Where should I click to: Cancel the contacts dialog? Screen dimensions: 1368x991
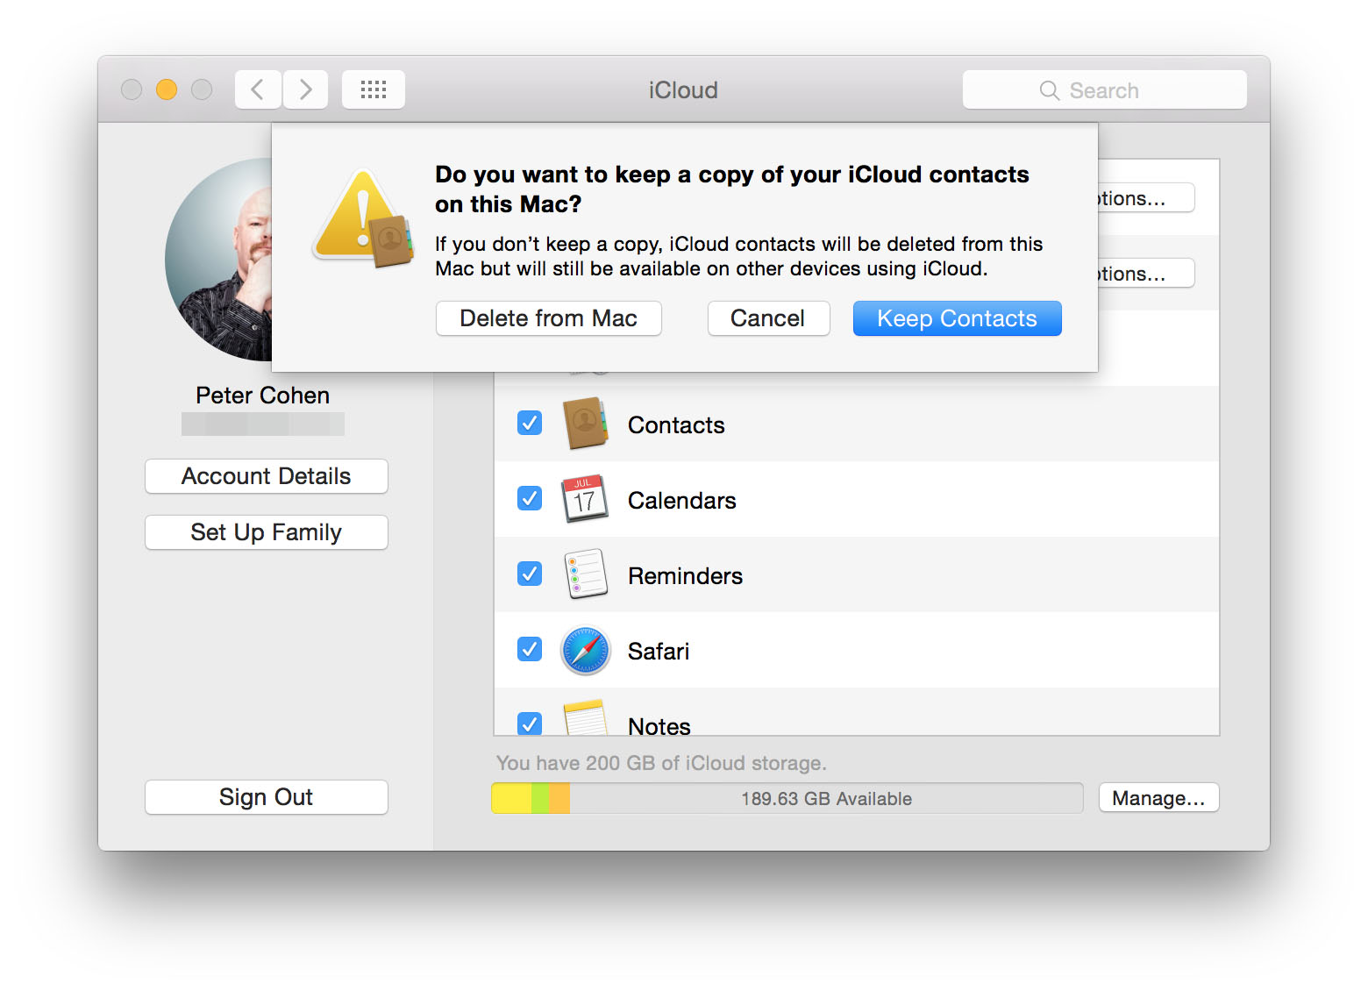tap(768, 318)
